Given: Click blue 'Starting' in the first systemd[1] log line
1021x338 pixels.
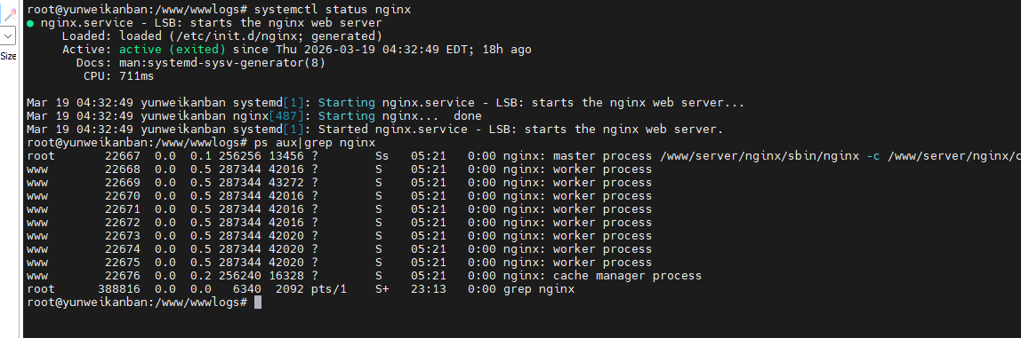Looking at the screenshot, I should [347, 103].
